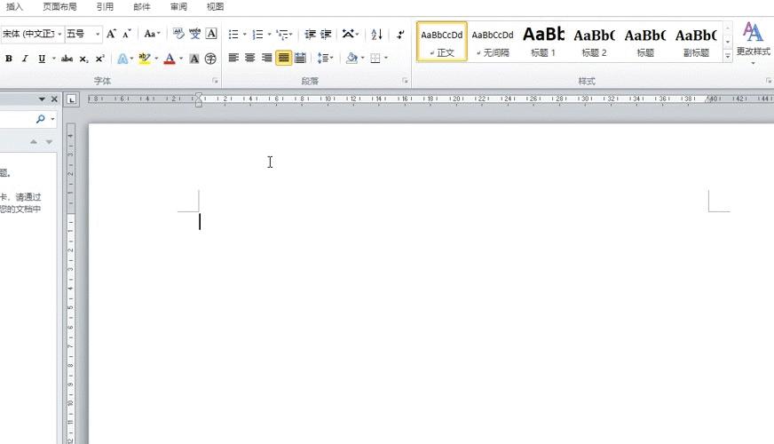The image size is (774, 444).
Task: Toggle Italic formatting
Action: tap(25, 59)
